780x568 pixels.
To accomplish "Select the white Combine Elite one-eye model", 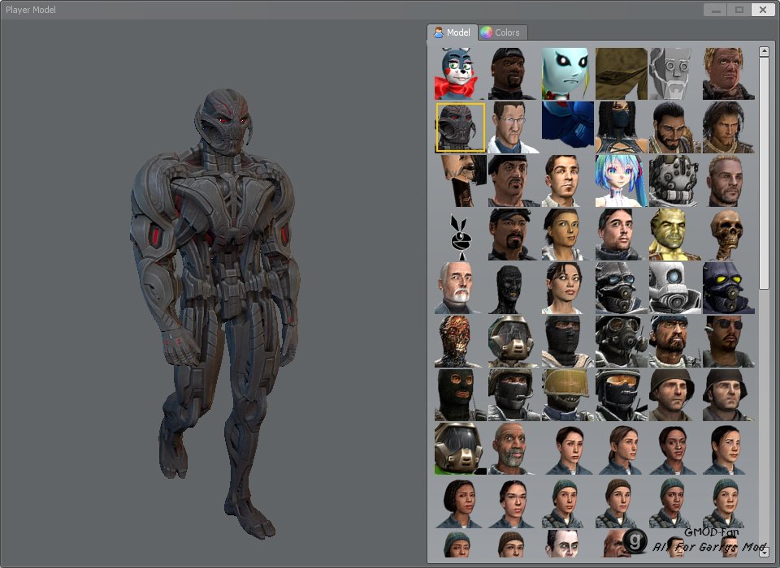I will (x=675, y=288).
